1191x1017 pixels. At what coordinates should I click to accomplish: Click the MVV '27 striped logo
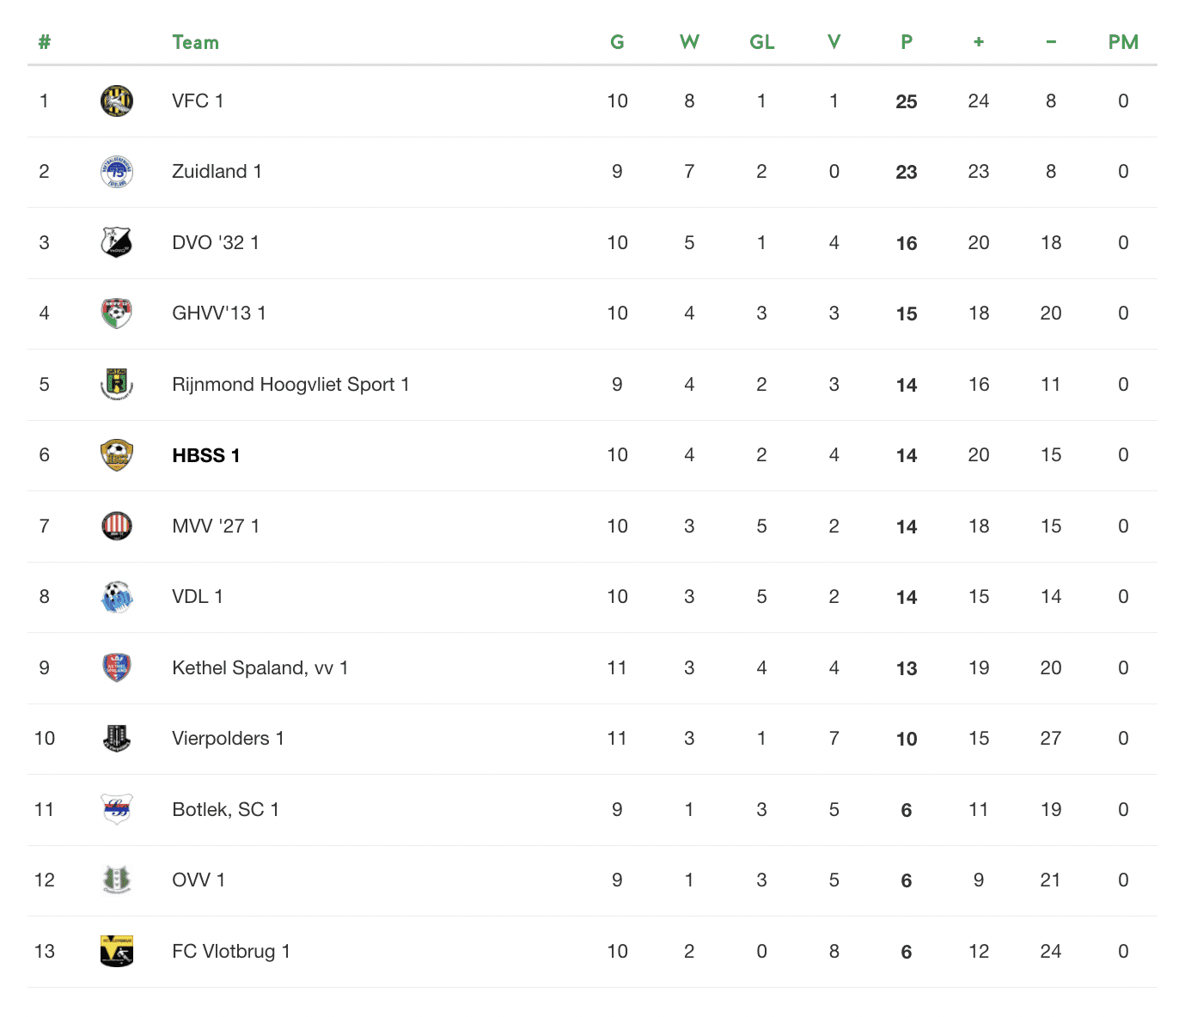point(117,527)
